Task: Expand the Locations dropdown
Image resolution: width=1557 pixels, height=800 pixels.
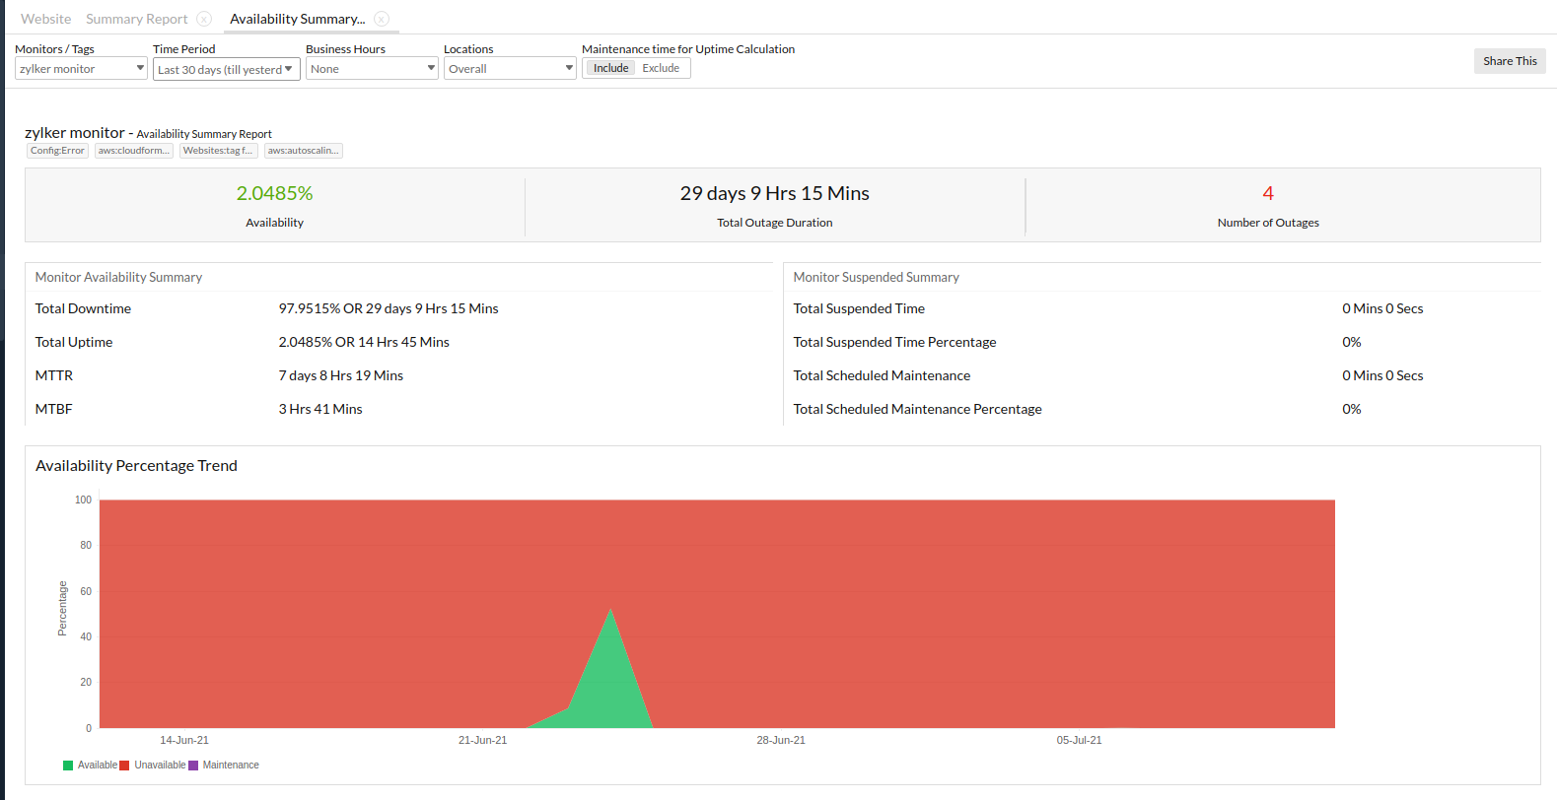Action: (510, 69)
